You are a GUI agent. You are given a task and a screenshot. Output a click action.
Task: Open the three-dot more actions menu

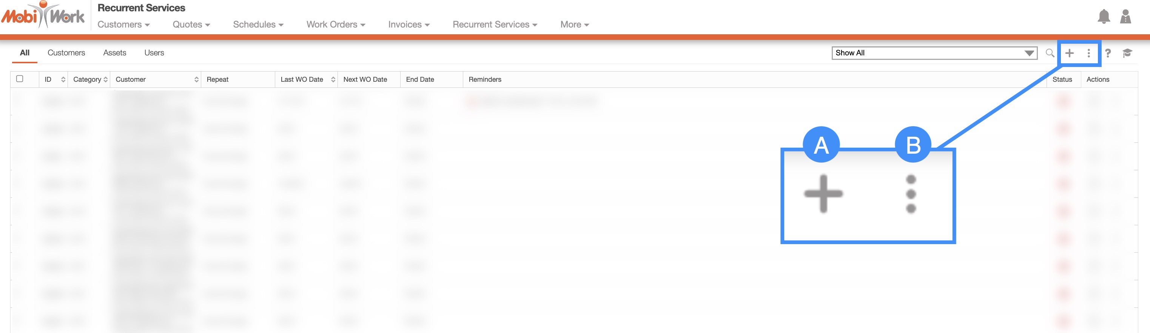coord(1088,53)
